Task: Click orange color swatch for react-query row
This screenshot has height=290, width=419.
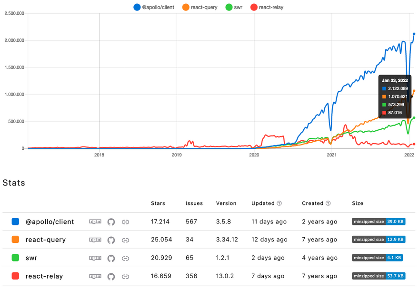Action: point(15,240)
